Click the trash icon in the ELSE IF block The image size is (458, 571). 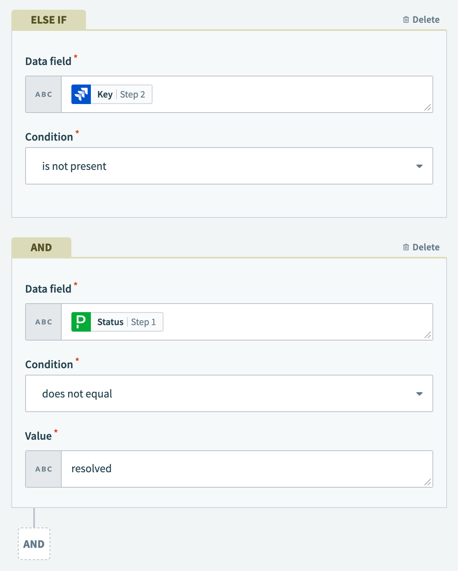point(406,19)
